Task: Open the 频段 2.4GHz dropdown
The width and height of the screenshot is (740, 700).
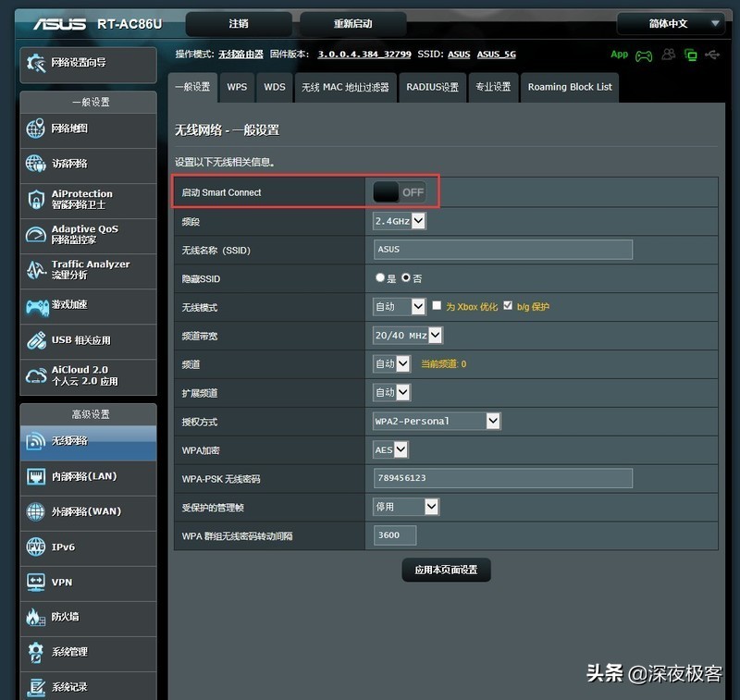Action: (x=400, y=221)
